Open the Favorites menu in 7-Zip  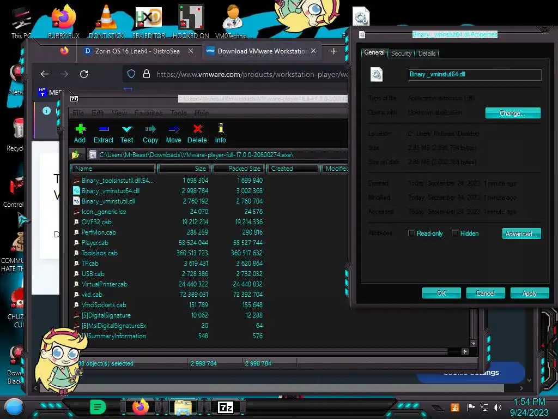point(148,113)
